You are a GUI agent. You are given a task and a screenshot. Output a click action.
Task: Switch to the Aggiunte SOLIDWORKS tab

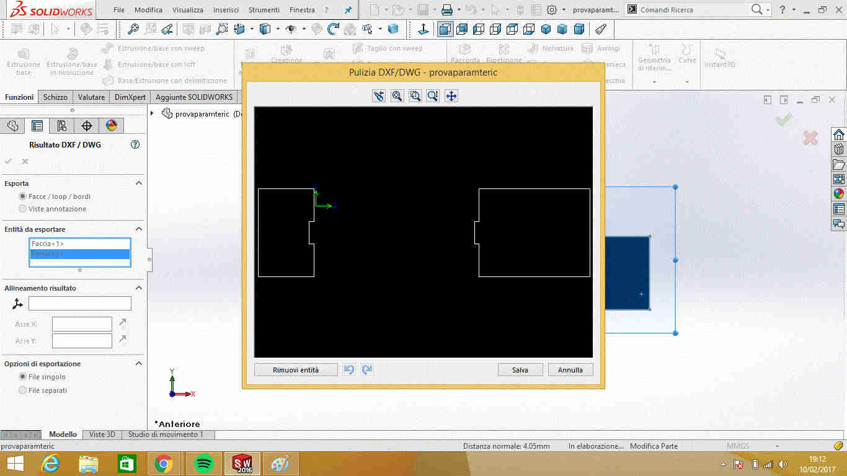[194, 97]
